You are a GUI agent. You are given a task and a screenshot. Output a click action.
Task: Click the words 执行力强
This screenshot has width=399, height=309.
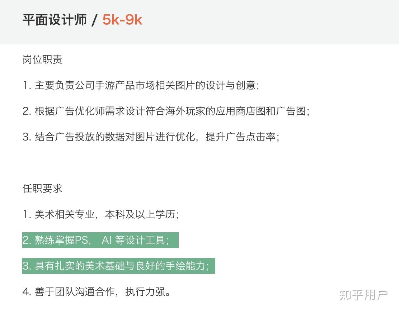pyautogui.click(x=145, y=292)
